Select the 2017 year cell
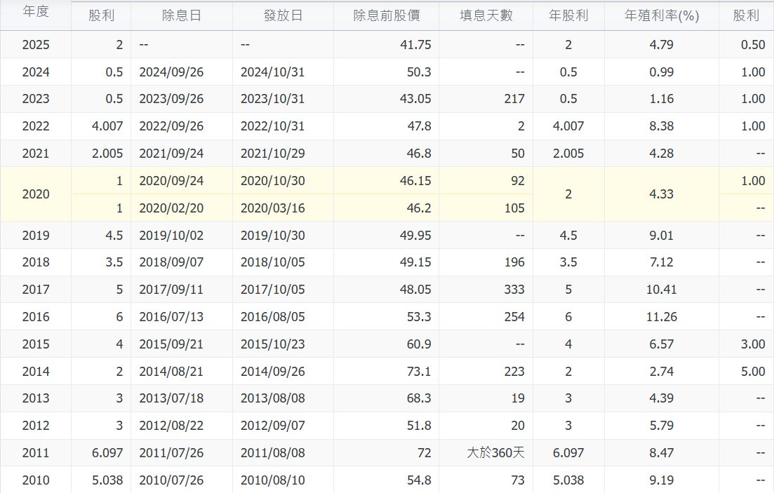Image resolution: width=774 pixels, height=493 pixels. point(36,290)
